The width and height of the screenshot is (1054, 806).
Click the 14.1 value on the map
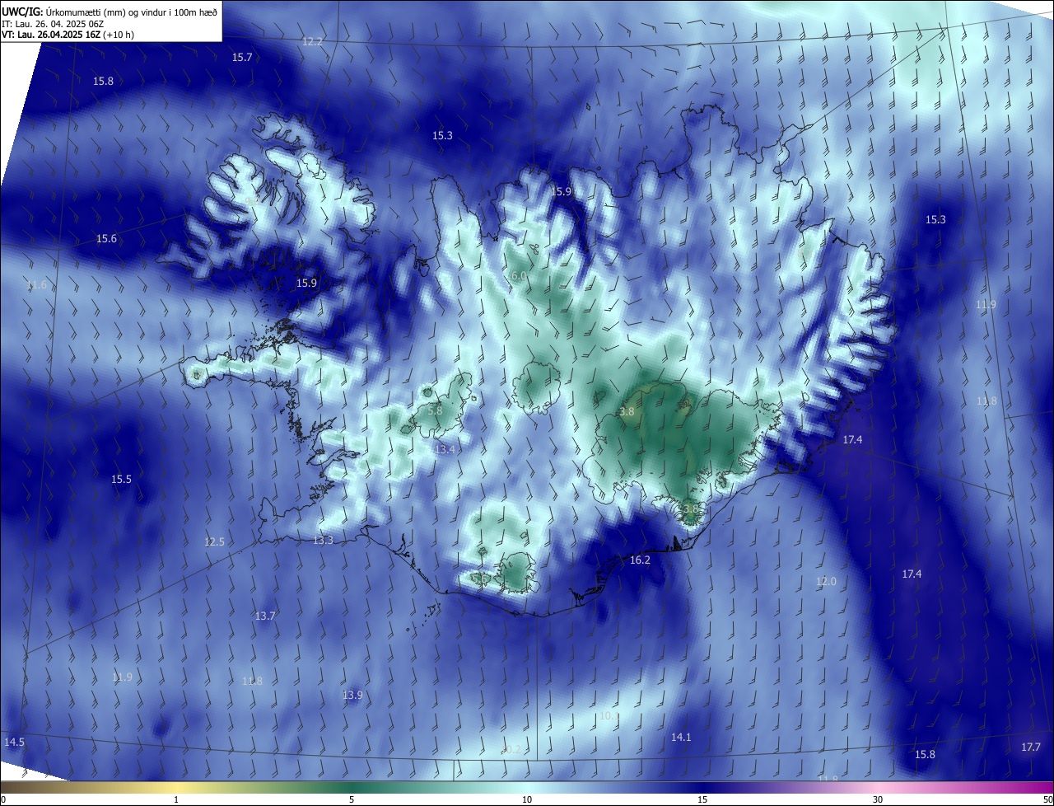click(x=681, y=737)
